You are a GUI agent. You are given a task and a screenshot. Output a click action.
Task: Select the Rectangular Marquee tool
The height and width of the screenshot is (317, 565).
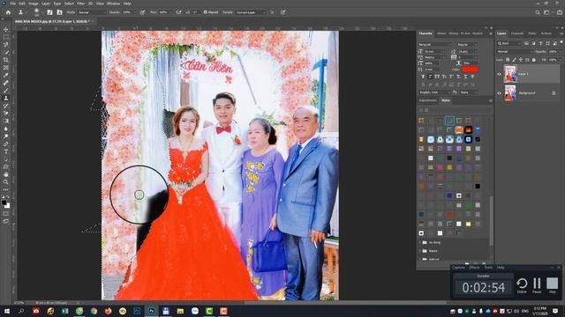pos(6,37)
